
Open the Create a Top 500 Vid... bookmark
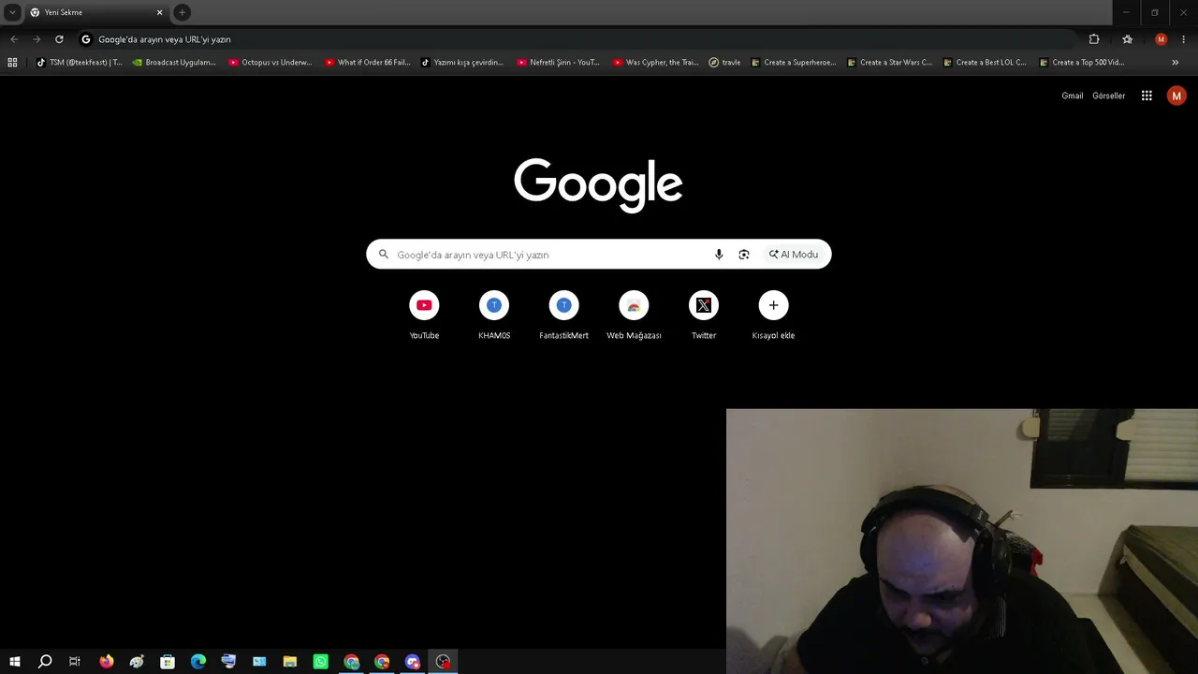[x=1082, y=63]
